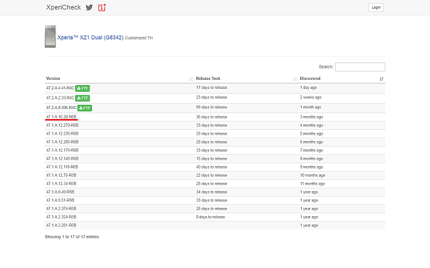
Task: Click version text 47.2.A.2.33-R4C
Action: 60,98
